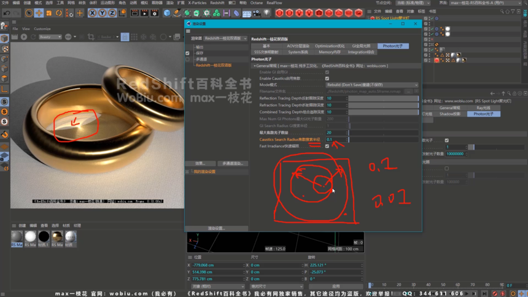Open the hamburger menu in render settings dialog
Screen dimensions: 528x297
click(188, 31)
